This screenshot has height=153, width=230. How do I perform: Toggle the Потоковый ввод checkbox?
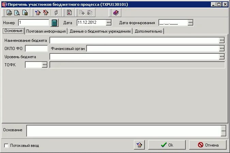tap(6, 146)
